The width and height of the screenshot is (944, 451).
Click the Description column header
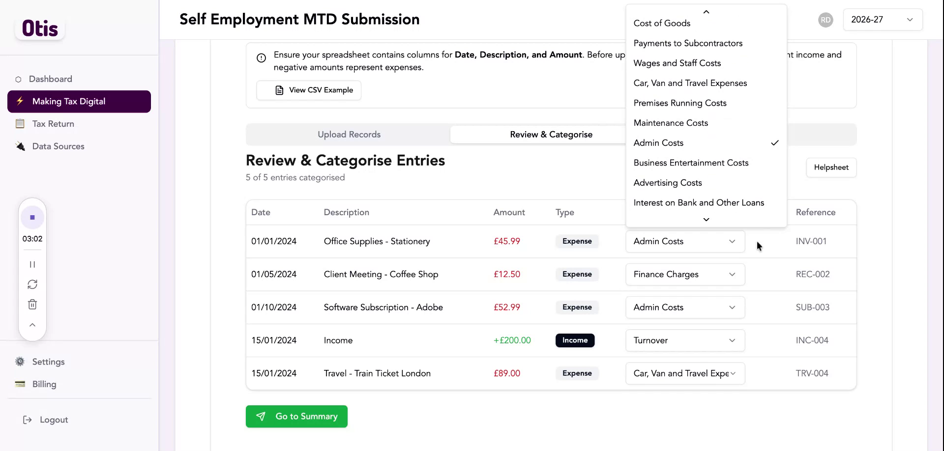346,212
